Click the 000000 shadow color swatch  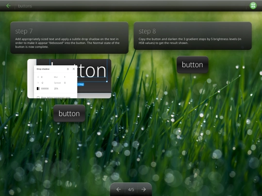tap(38, 89)
